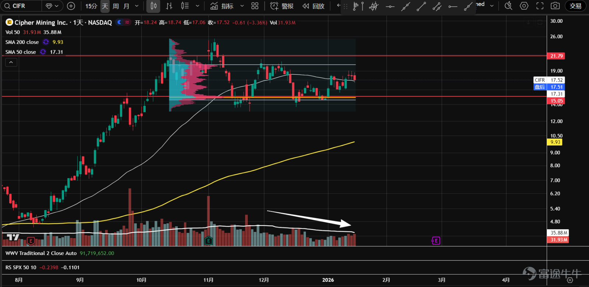
Task: Select the candlestick chart type
Action: pos(154,6)
